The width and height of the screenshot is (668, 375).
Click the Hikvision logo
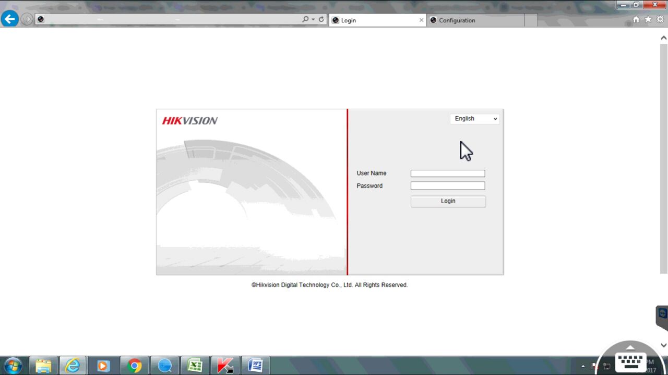190,120
